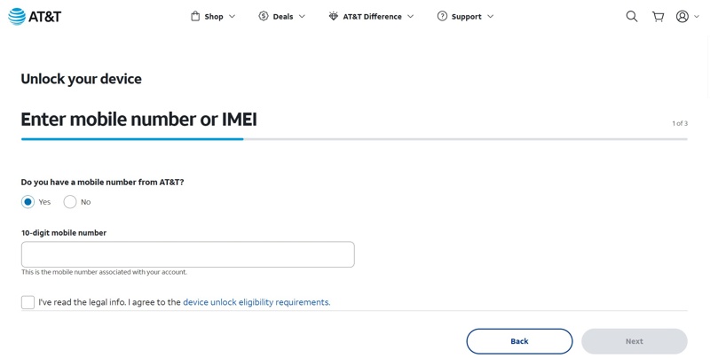Open the shopping cart icon

click(x=658, y=16)
